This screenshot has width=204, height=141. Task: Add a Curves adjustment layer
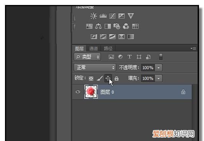pos(112,16)
